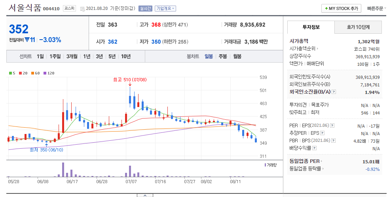Switch to the 호가10단계 tab

pyautogui.click(x=358, y=27)
